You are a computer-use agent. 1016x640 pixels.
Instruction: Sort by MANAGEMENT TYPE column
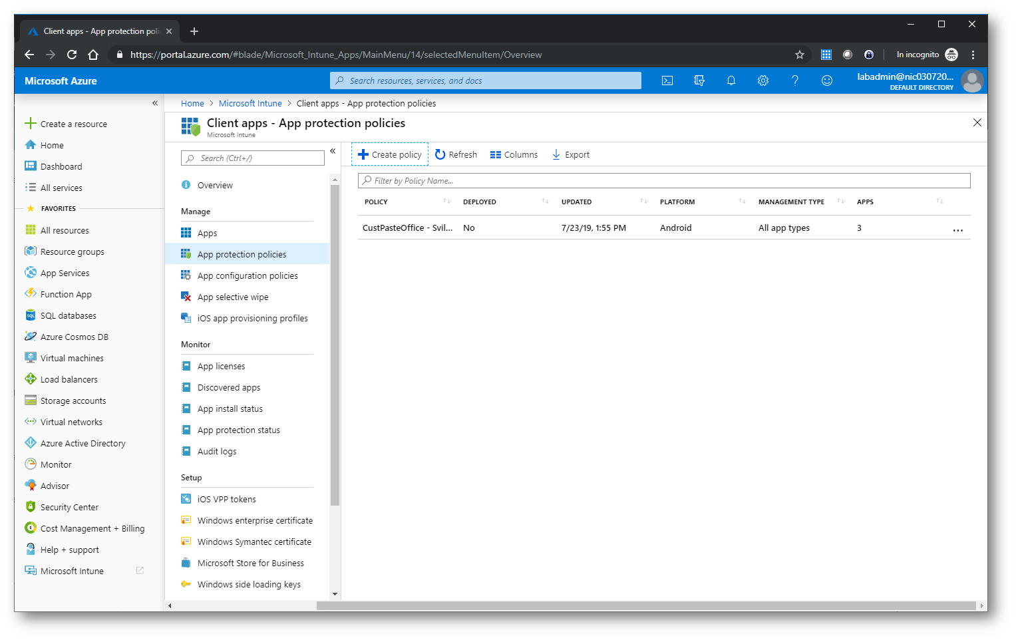801,202
